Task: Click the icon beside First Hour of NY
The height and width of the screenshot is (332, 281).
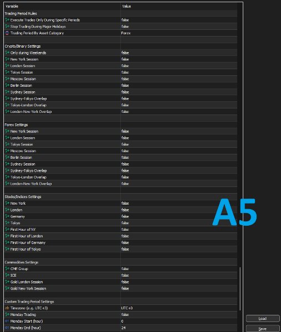Action: 7,229
